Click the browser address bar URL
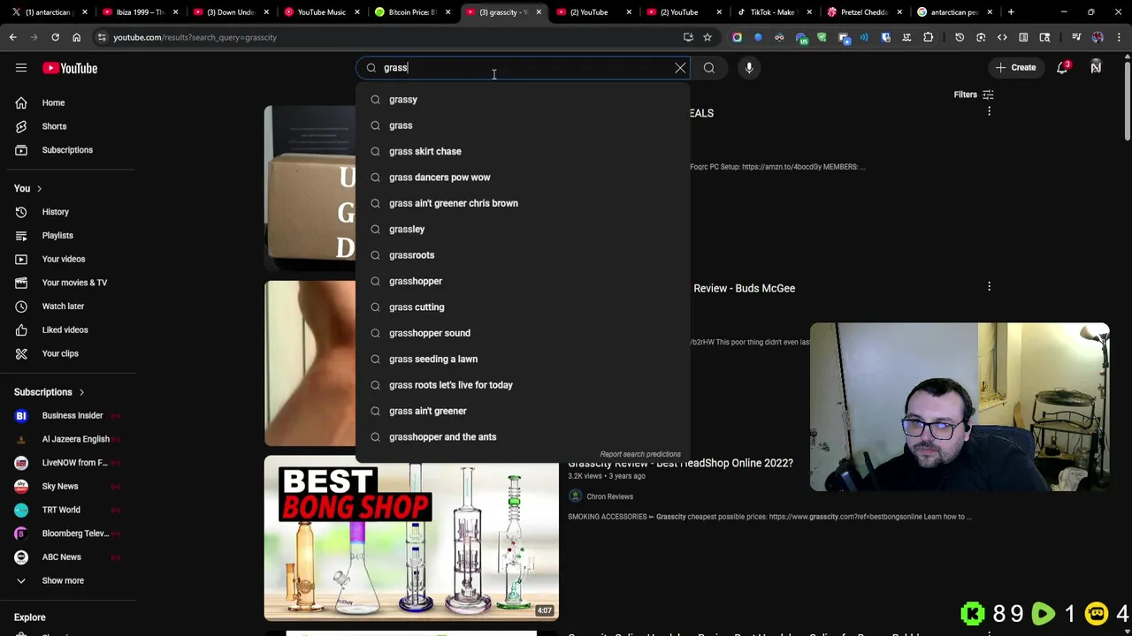Screen dimensions: 1132x636 pos(195,37)
